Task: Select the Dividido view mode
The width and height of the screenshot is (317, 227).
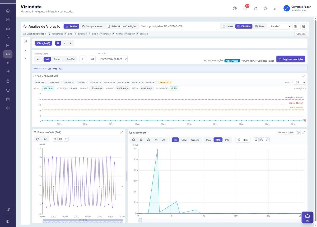Action: (x=244, y=26)
